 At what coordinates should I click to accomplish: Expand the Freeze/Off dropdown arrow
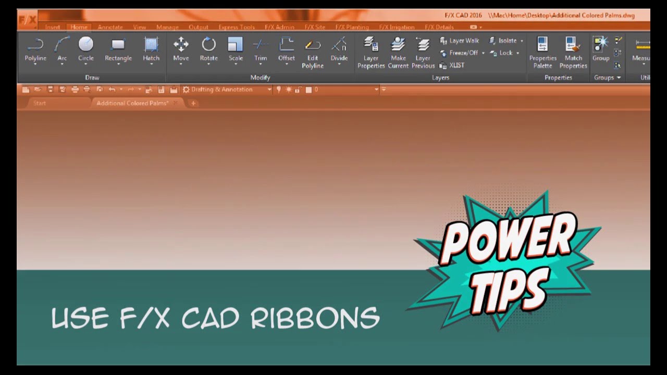pyautogui.click(x=483, y=53)
